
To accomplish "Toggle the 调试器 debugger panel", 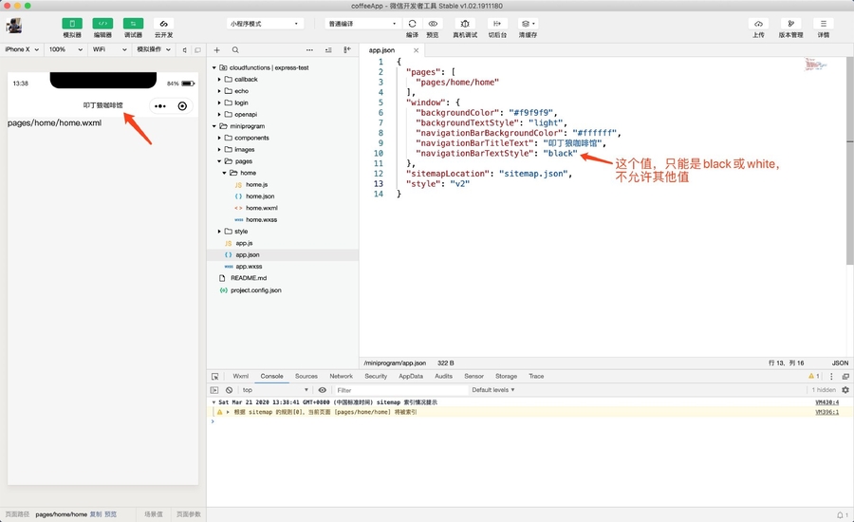I will pos(133,24).
